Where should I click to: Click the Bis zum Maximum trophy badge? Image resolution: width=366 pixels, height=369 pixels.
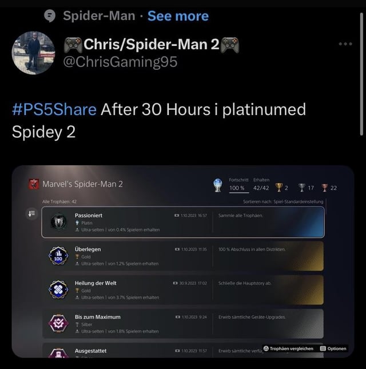pyautogui.click(x=58, y=323)
